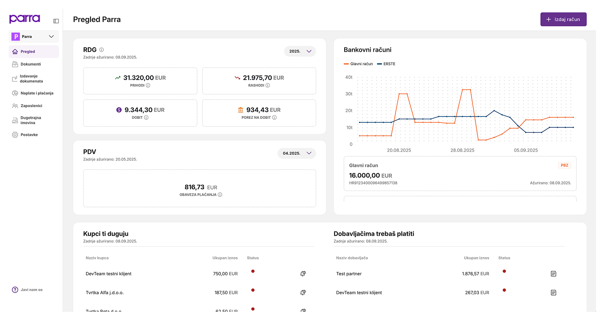The height and width of the screenshot is (312, 605).
Task: Go to Naplate i plaćanja
Action: click(36, 93)
